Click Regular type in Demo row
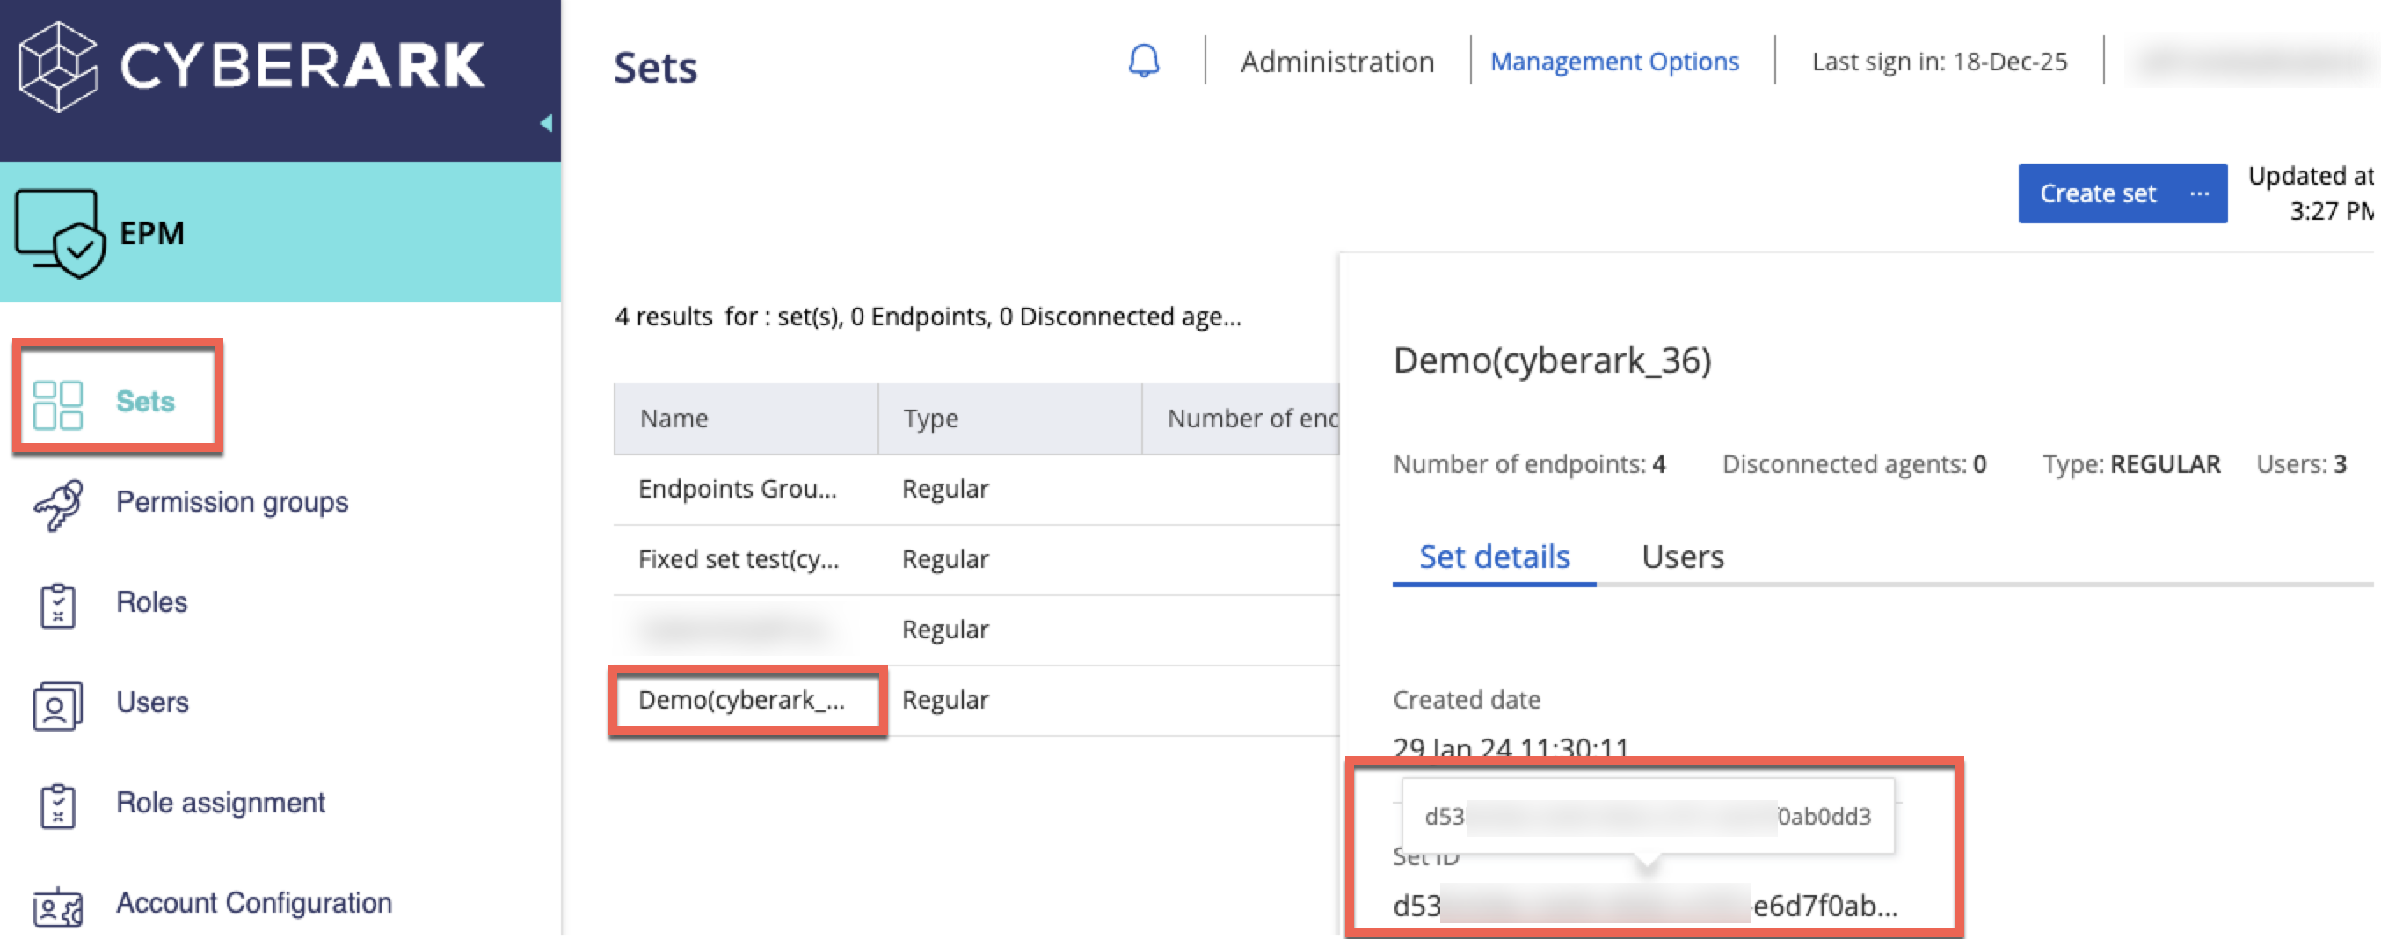This screenshot has height=939, width=2381. point(944,701)
